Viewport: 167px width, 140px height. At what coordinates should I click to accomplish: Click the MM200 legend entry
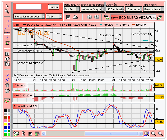[106, 25]
